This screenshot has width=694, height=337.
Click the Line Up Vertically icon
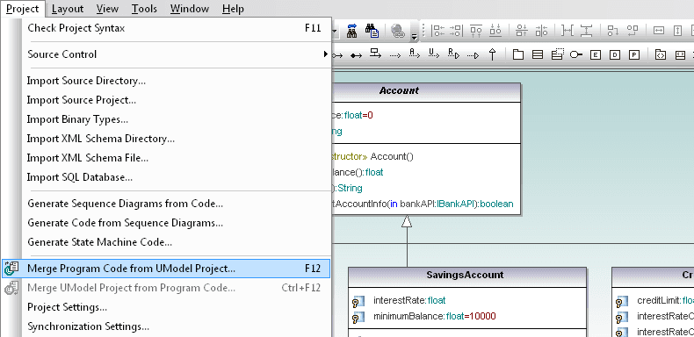633,31
